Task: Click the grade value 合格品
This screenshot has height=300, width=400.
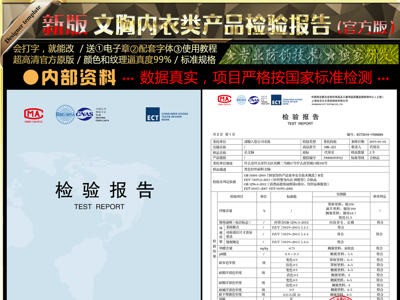Action: (374, 158)
